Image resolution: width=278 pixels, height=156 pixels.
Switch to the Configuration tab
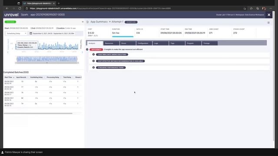click(144, 43)
